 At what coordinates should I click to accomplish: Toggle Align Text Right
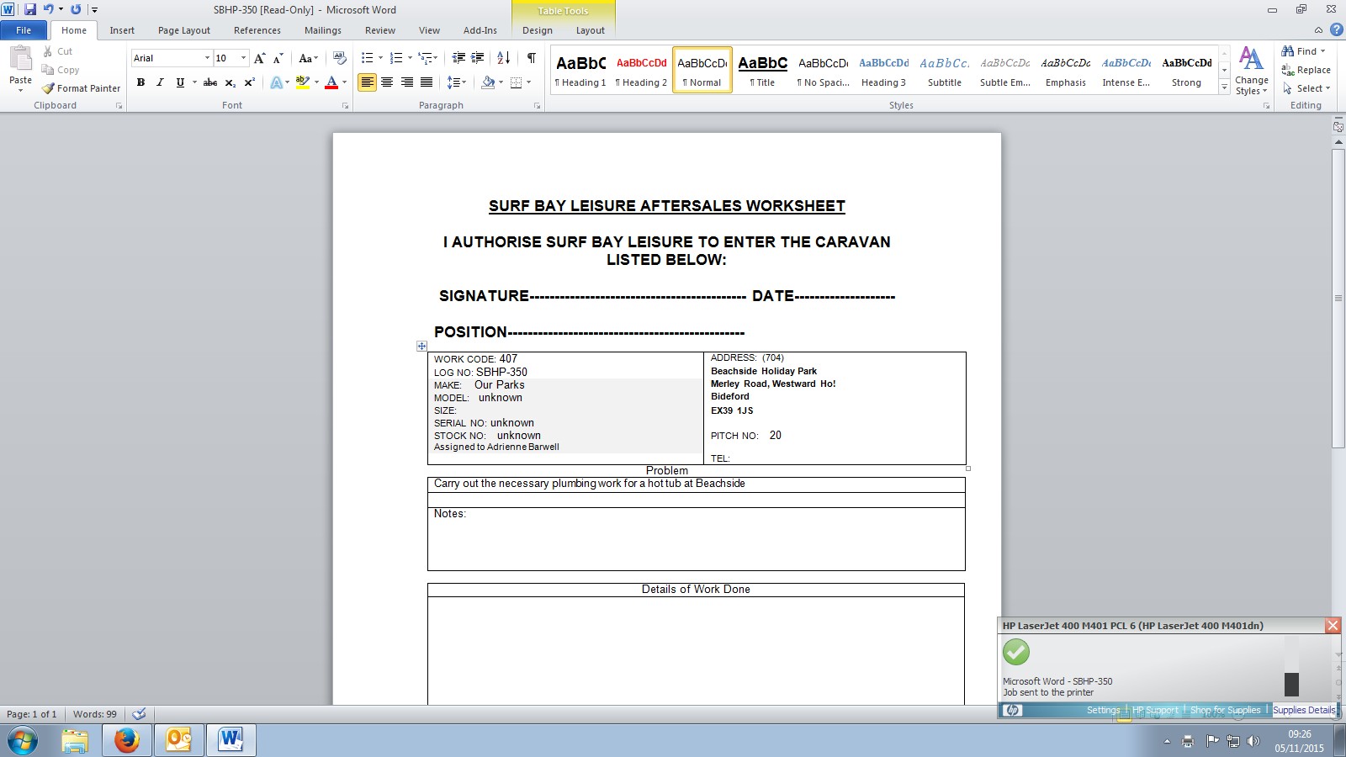[x=407, y=82]
